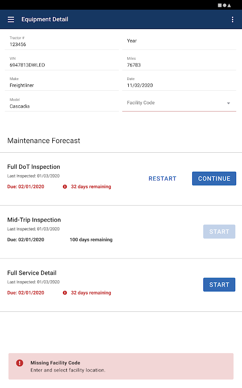Tap the status bar triangle icon
Image resolution: width=242 pixels, height=388 pixels.
click(x=229, y=5)
